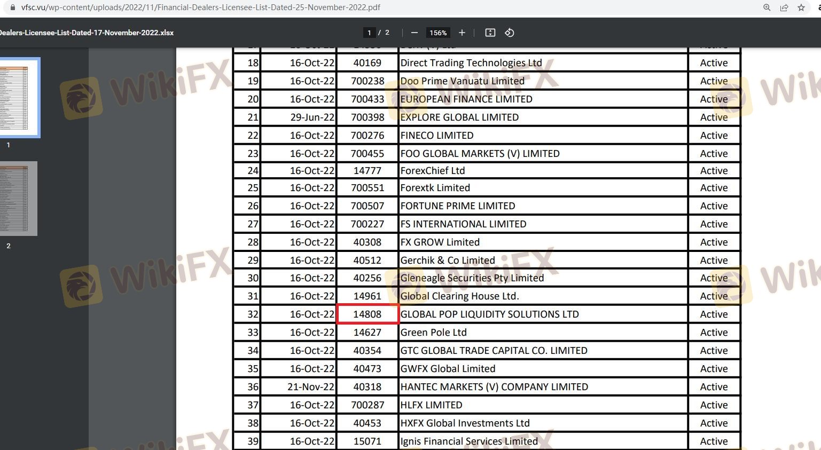Select GLOBAL POP LIQUIDITY SOLUTIONS LTD entry
The image size is (821, 450).
(x=489, y=314)
